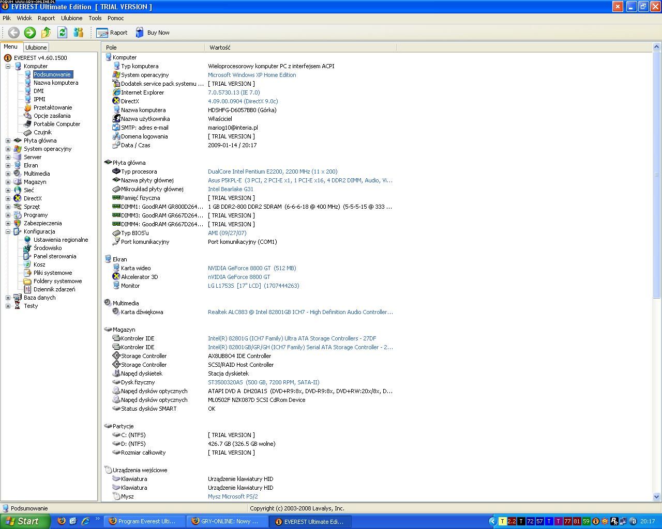
Task: Click the Dziennik zdarzeń icon
Action: (27, 289)
